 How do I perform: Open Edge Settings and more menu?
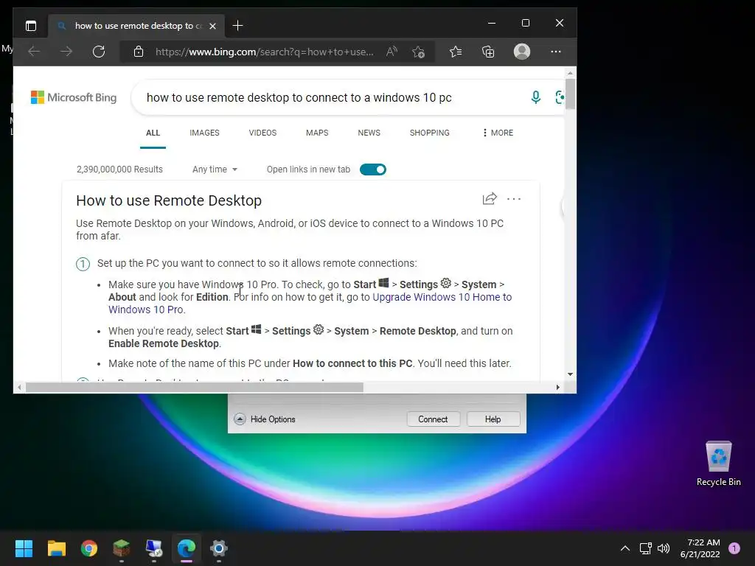click(x=556, y=52)
